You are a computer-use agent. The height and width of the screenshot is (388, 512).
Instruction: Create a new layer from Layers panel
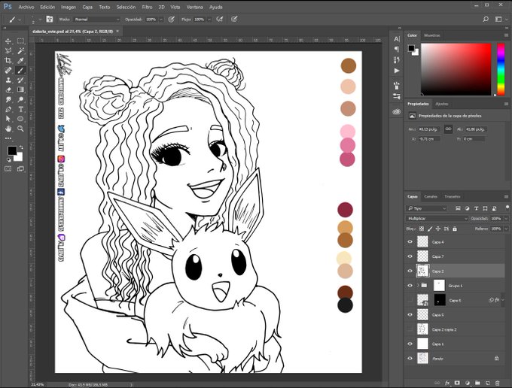pos(487,383)
